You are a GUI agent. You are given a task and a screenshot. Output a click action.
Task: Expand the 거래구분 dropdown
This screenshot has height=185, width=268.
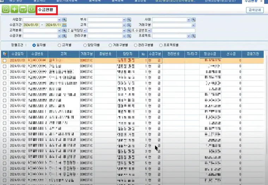pyautogui.click(x=193, y=25)
